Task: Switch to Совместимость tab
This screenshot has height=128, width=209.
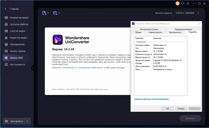Action: click(155, 32)
